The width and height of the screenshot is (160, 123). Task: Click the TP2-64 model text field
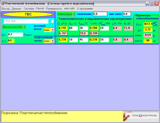tap(25, 21)
